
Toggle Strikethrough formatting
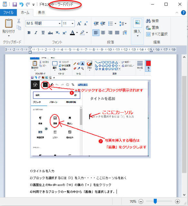[x=50, y=33]
